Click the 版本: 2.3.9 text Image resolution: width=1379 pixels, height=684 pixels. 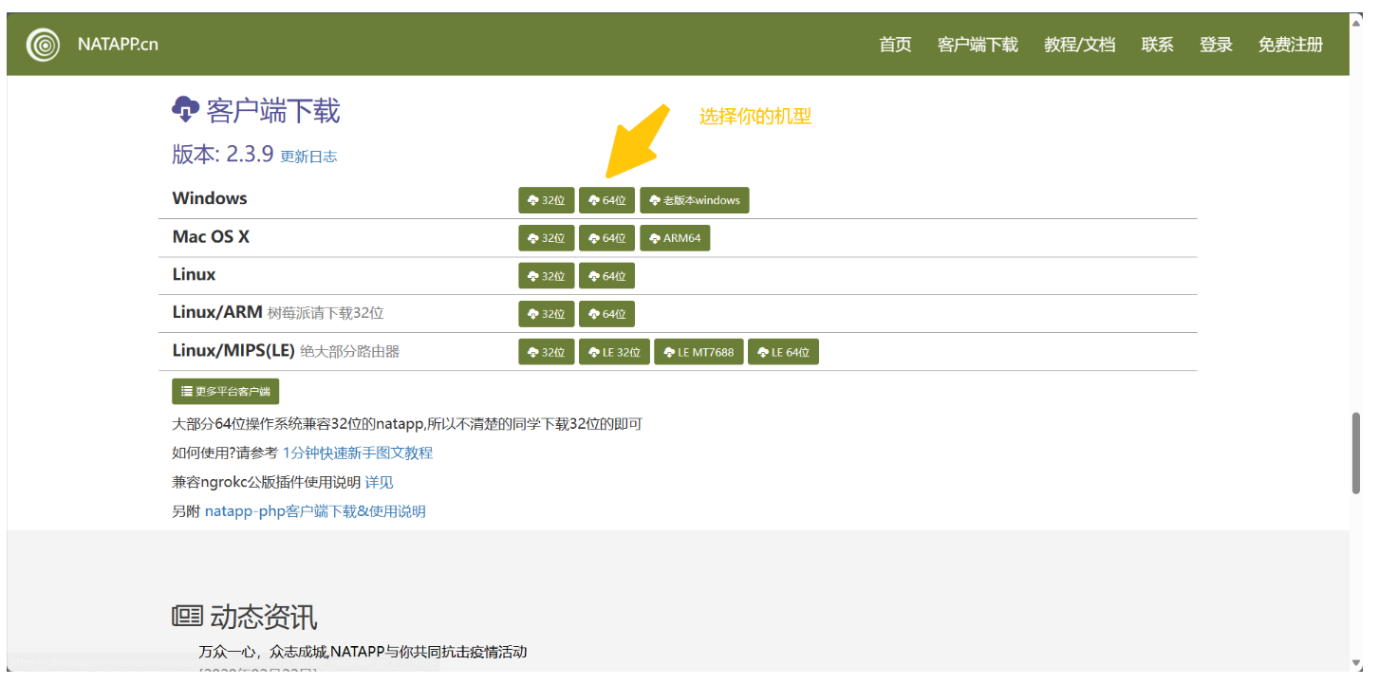pos(223,154)
